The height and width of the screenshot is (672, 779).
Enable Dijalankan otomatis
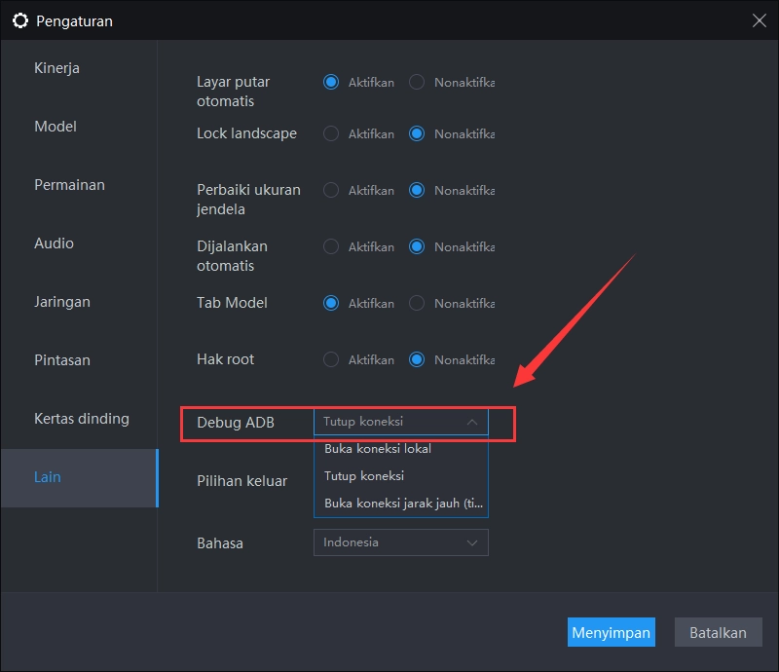pyautogui.click(x=331, y=246)
